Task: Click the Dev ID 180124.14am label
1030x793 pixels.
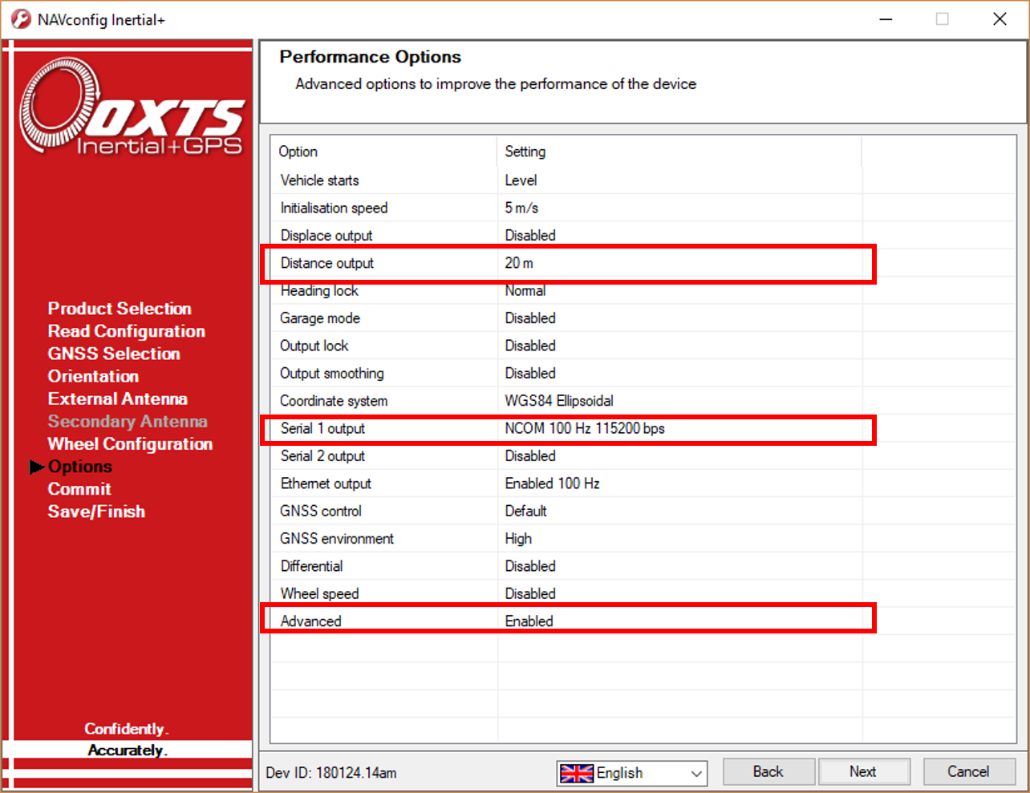Action: [331, 773]
